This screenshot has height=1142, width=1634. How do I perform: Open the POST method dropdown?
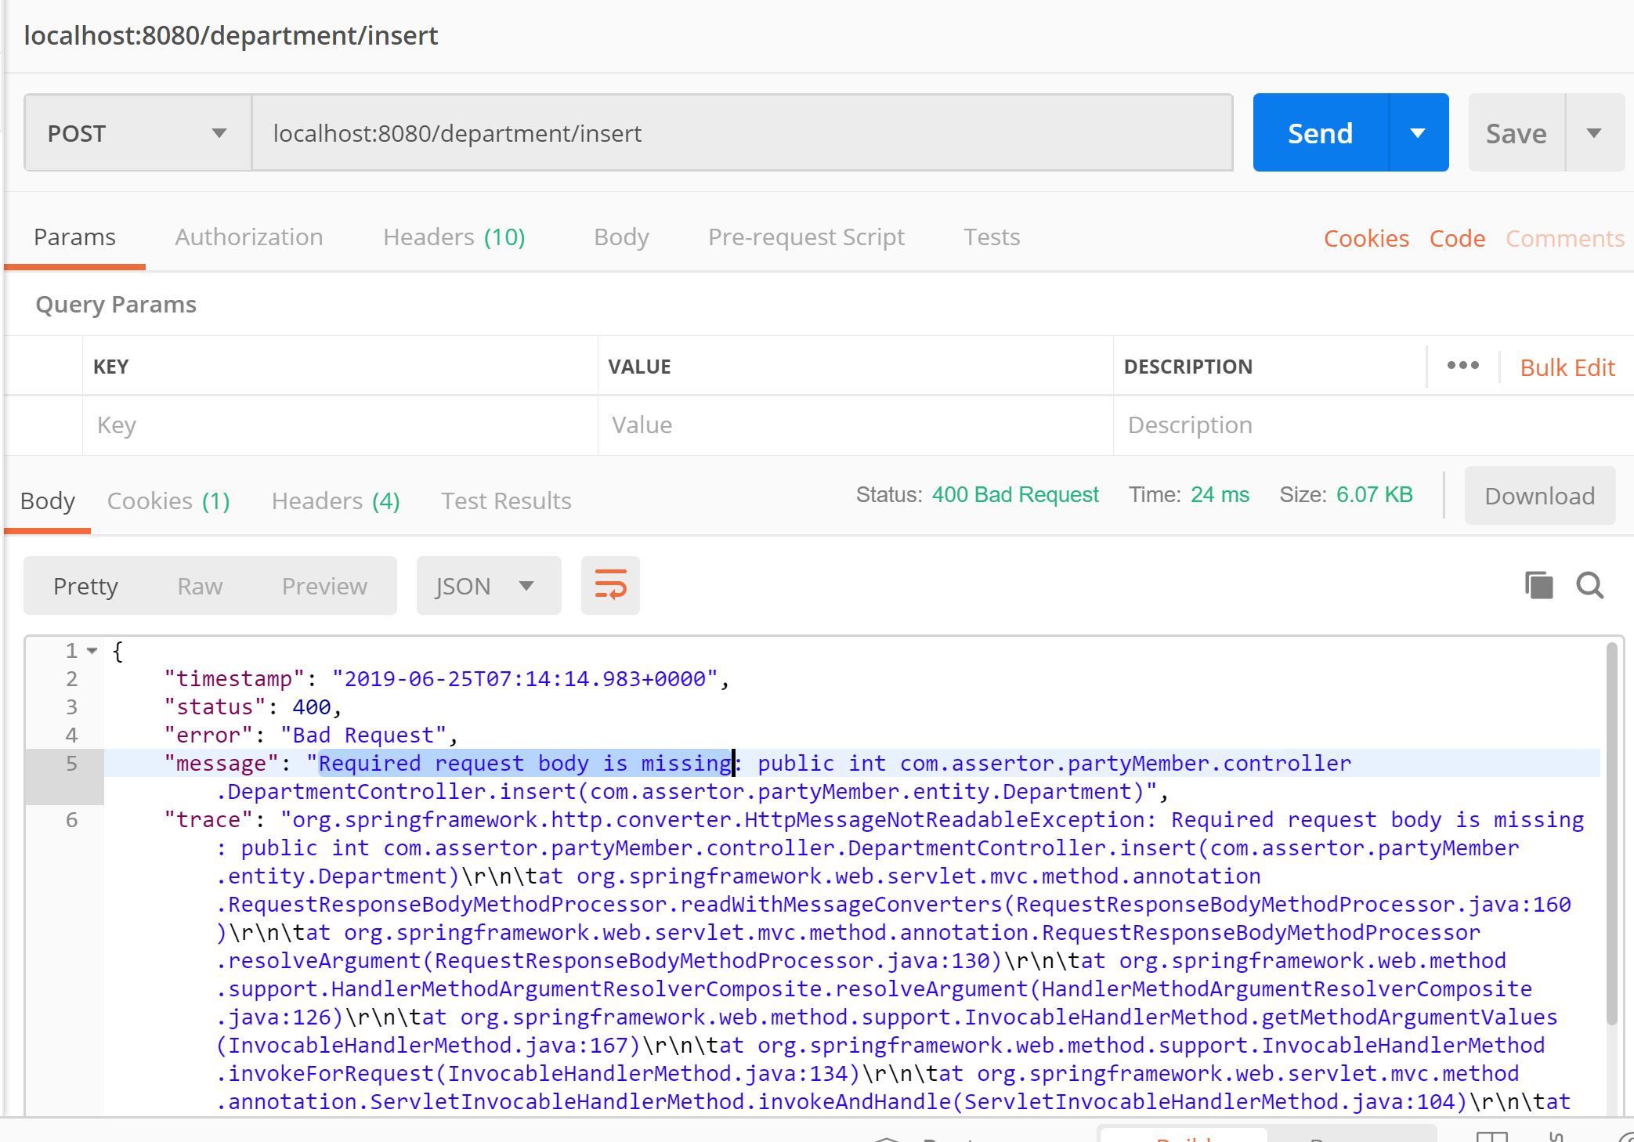[137, 133]
